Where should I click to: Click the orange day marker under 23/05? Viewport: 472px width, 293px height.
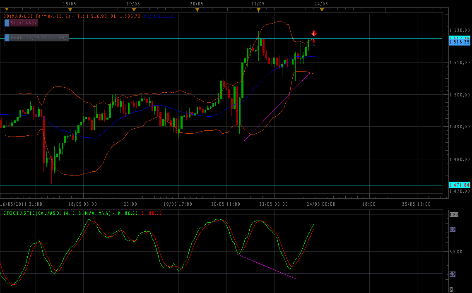click(x=258, y=10)
